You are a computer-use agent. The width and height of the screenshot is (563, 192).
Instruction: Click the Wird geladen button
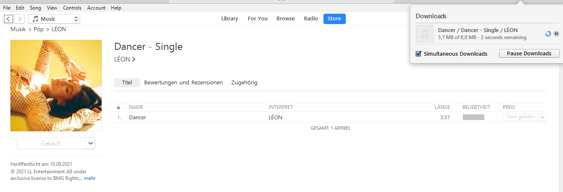[521, 117]
